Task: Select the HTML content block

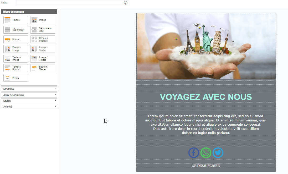Action: point(16,78)
